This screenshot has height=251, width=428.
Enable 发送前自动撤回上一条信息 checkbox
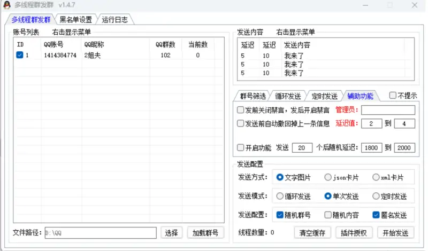coord(241,123)
